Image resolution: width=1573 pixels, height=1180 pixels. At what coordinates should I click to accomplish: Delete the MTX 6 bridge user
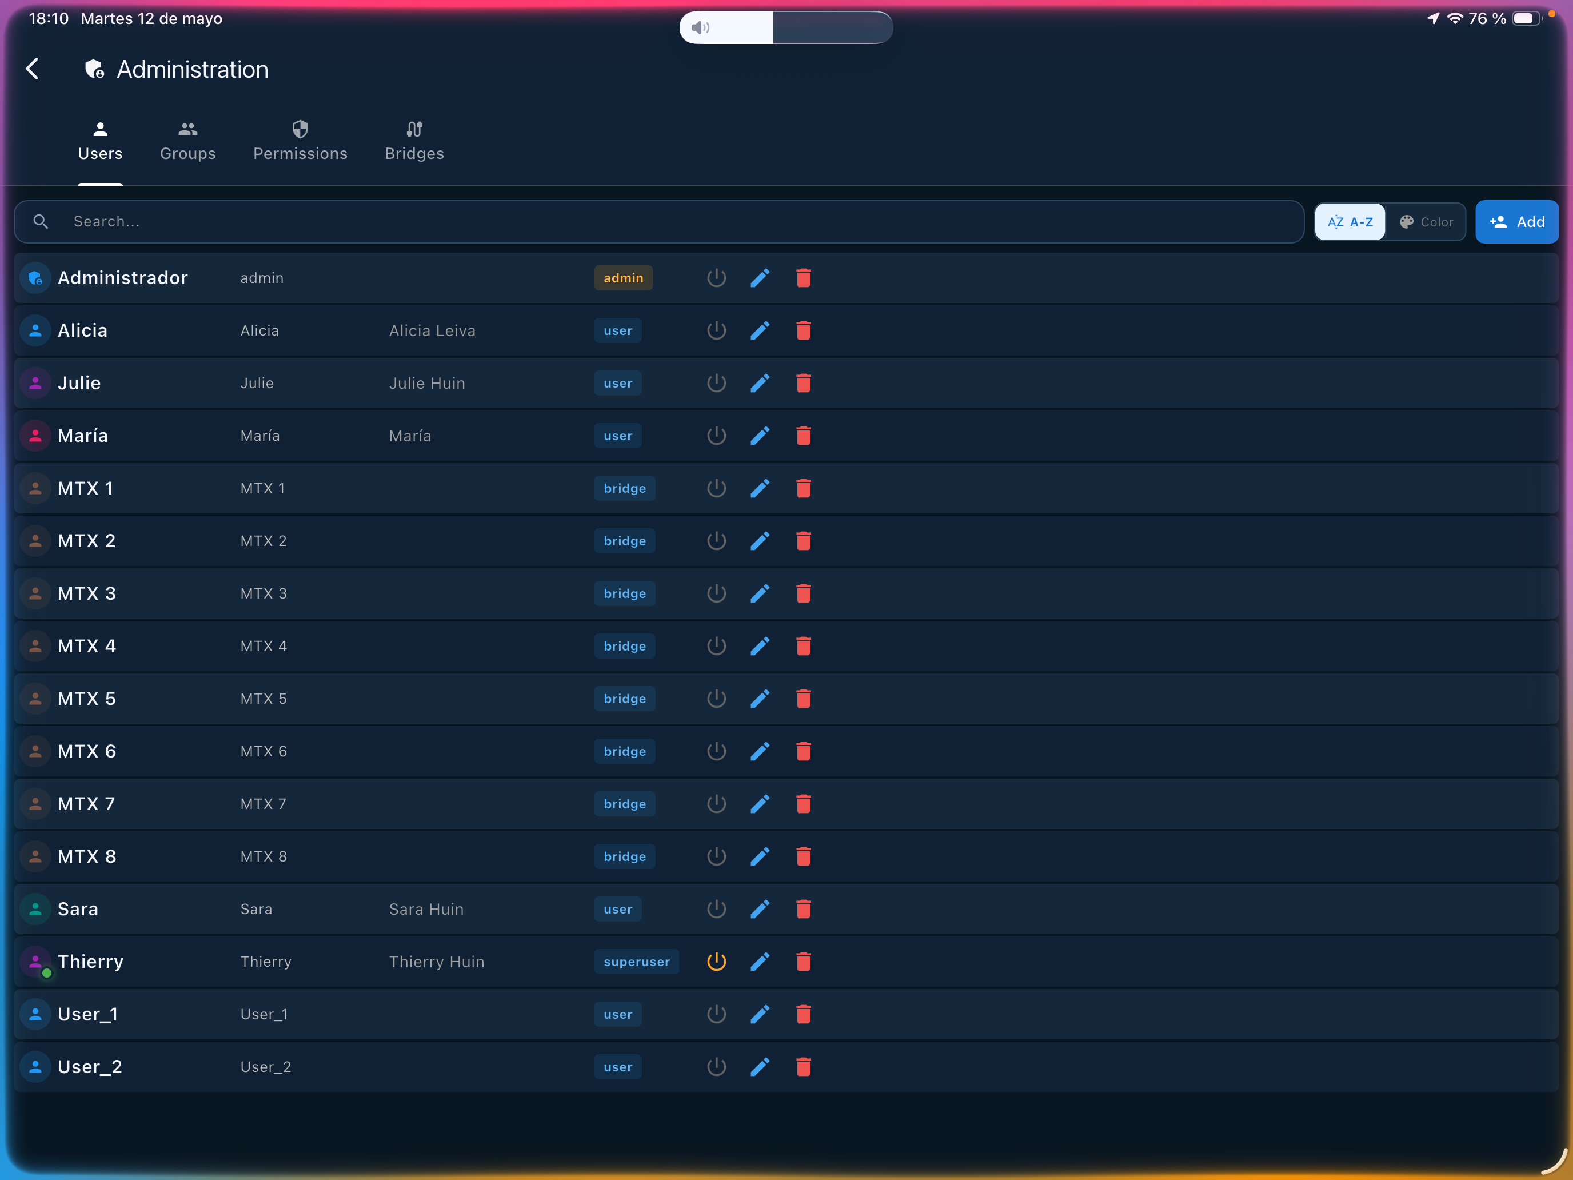804,752
